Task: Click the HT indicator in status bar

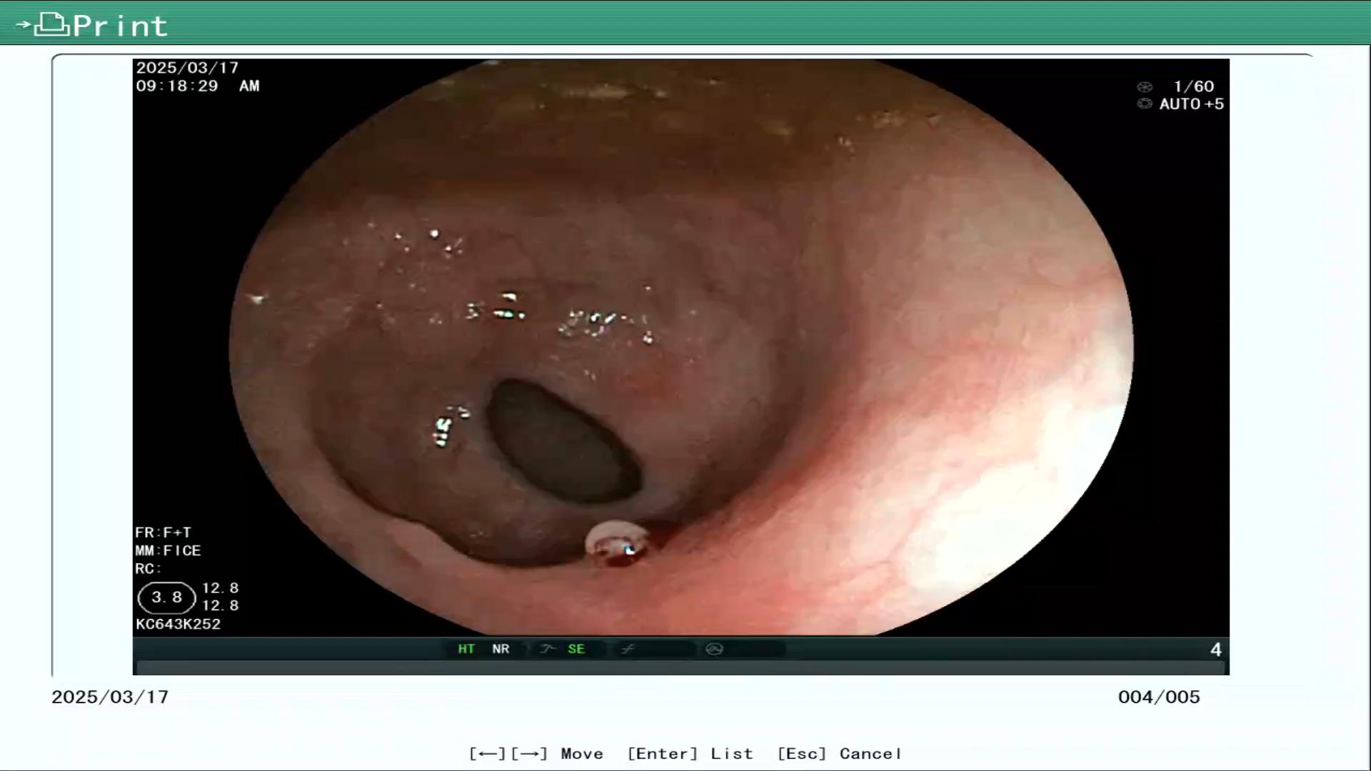Action: [x=466, y=649]
